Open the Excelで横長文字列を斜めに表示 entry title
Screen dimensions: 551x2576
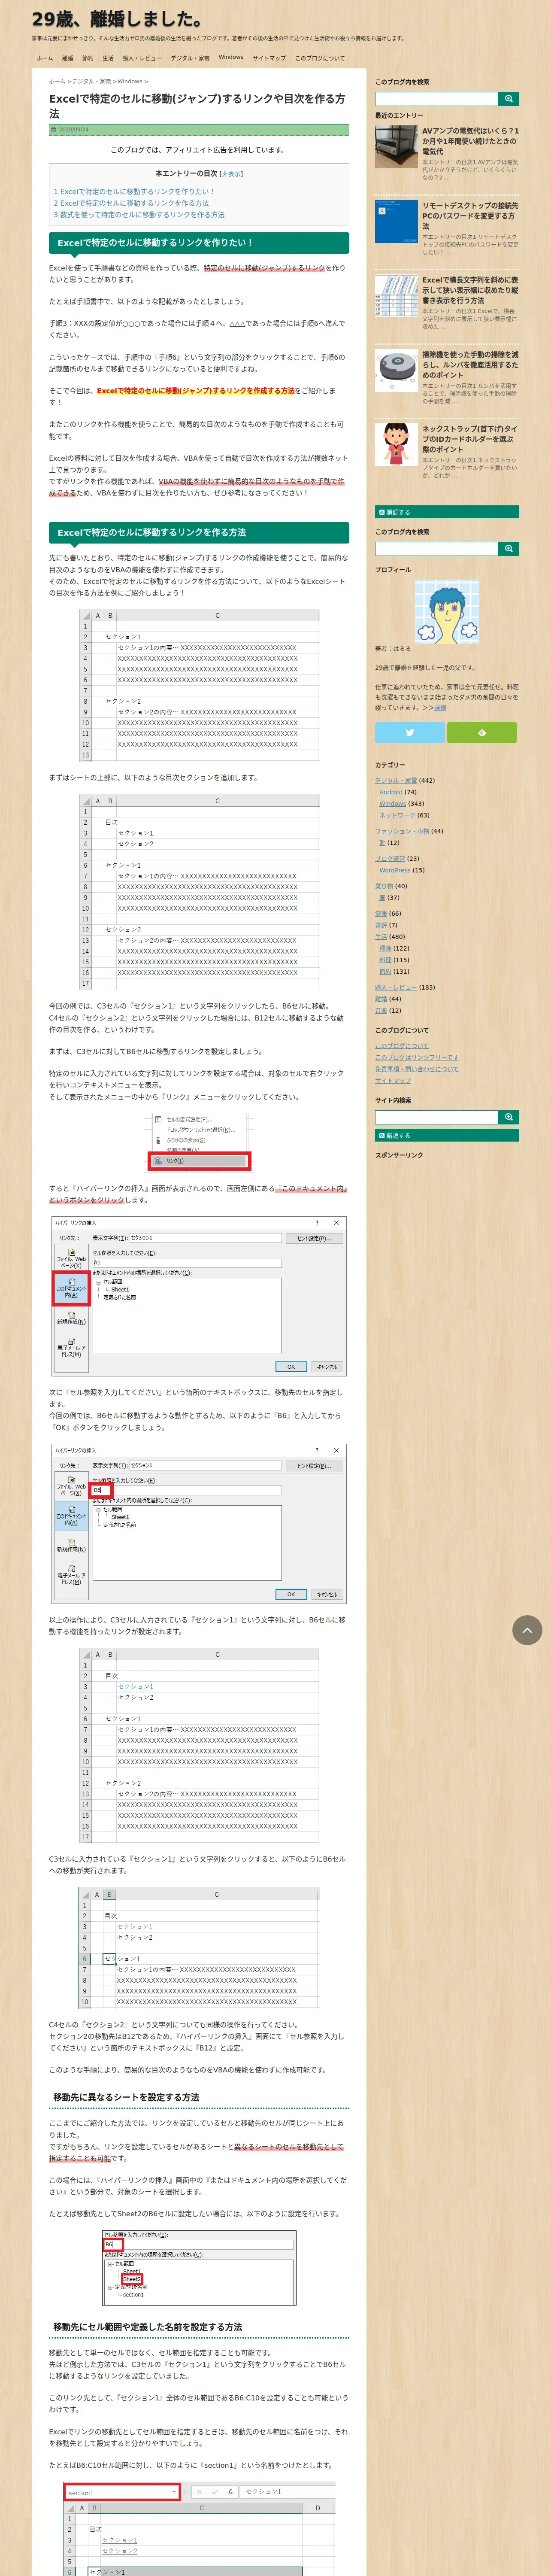[x=470, y=290]
